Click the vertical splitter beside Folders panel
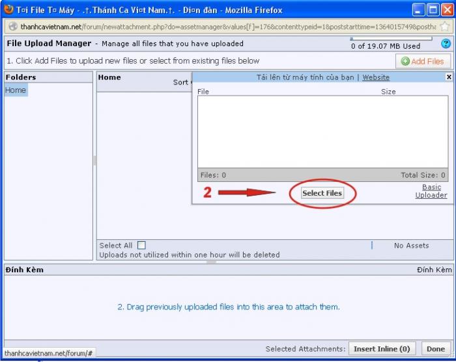Viewport: 456px width, 362px height. tap(94, 161)
